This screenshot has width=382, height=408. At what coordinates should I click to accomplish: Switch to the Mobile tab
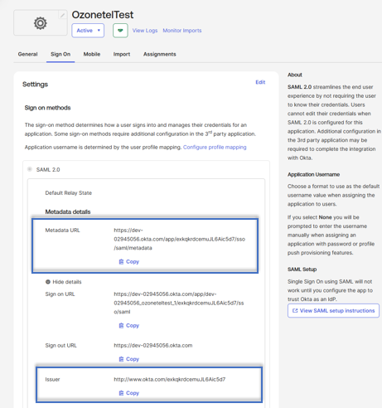tap(92, 54)
